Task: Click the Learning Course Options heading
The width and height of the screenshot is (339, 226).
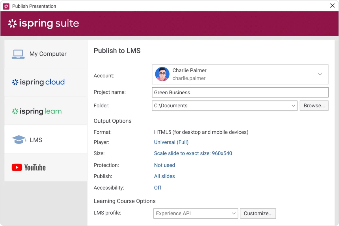Action: point(125,201)
